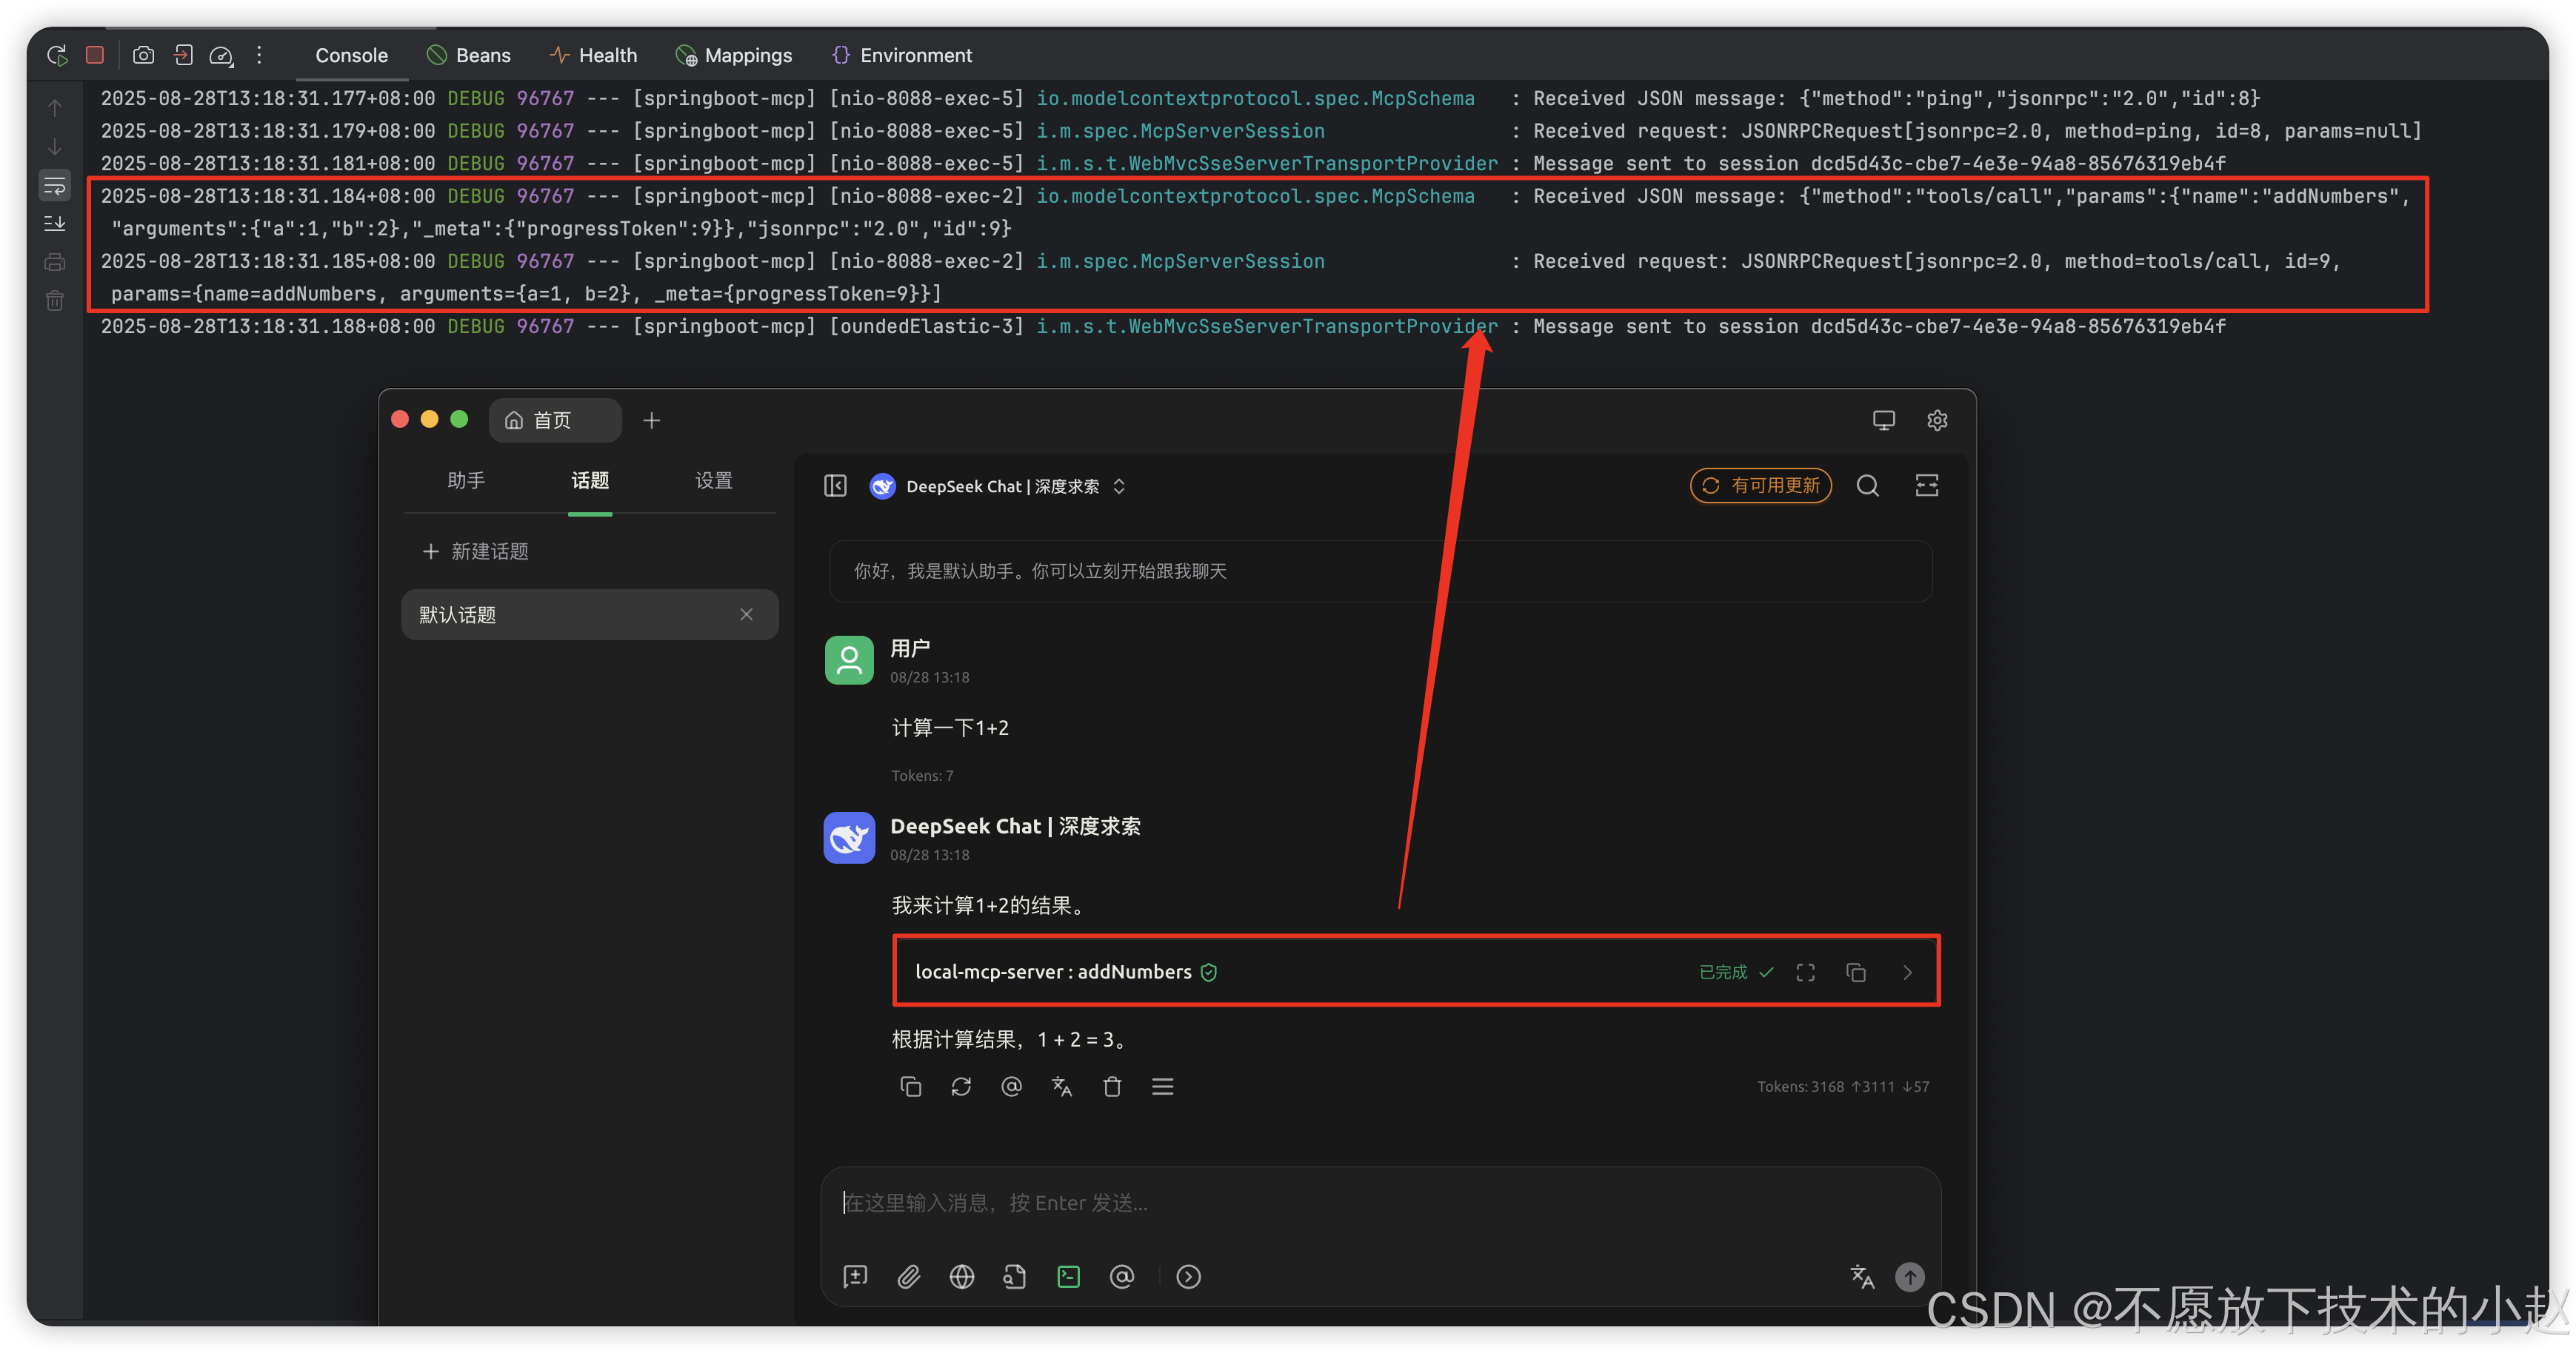
Task: Click @ mention model icon in input toolbar
Action: (x=1122, y=1276)
